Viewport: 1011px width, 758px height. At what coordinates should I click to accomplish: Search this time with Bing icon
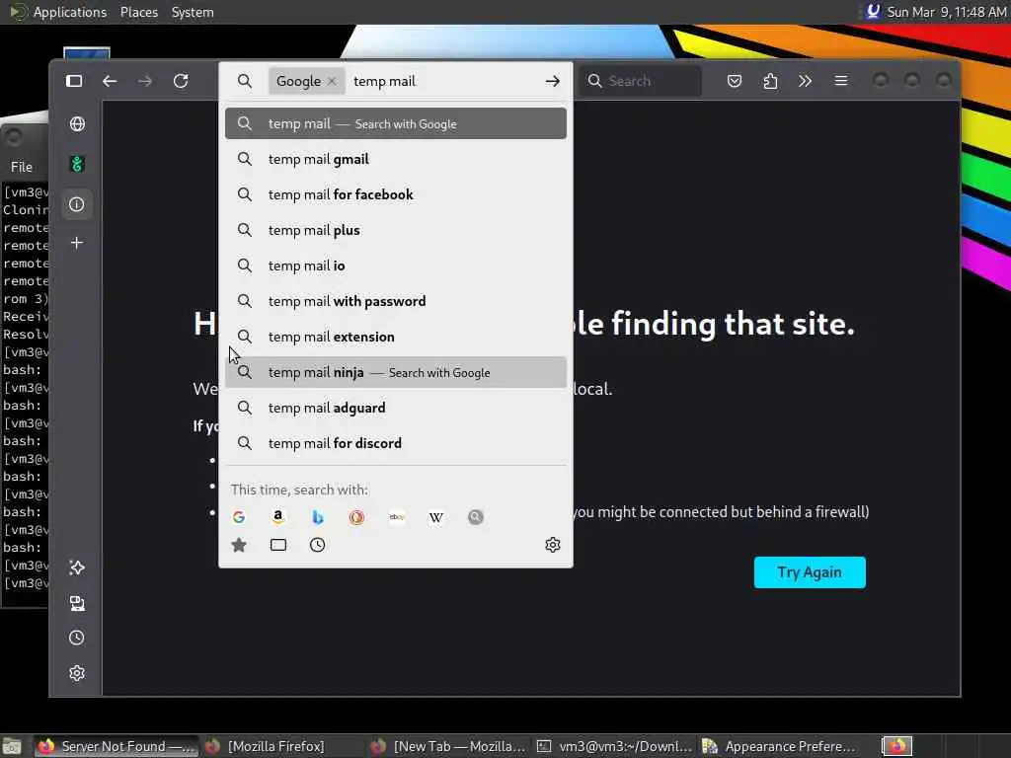[x=318, y=517]
